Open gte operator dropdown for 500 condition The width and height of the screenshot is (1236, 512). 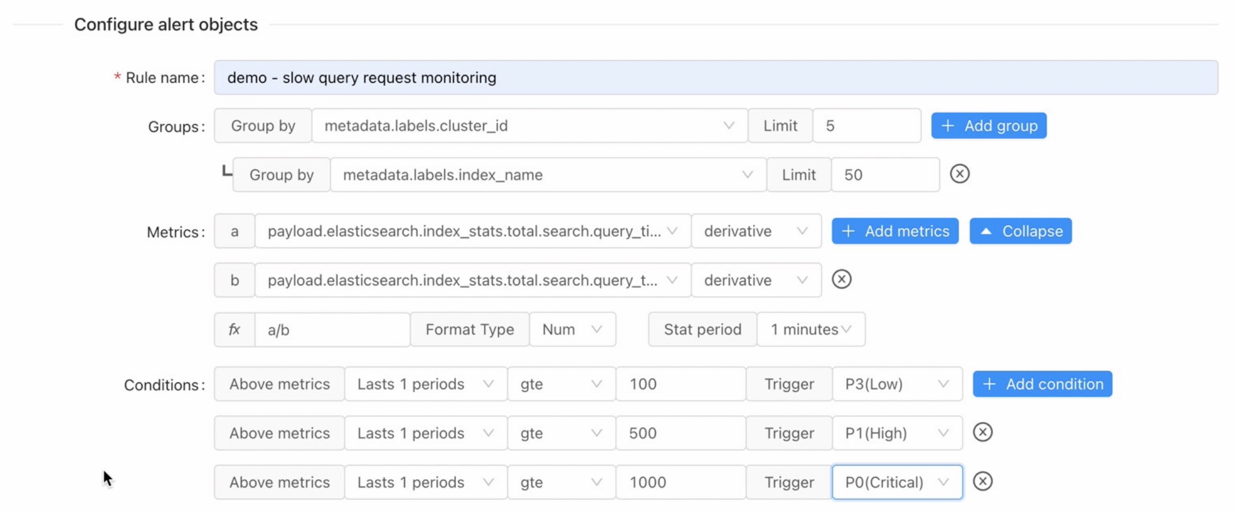click(561, 433)
